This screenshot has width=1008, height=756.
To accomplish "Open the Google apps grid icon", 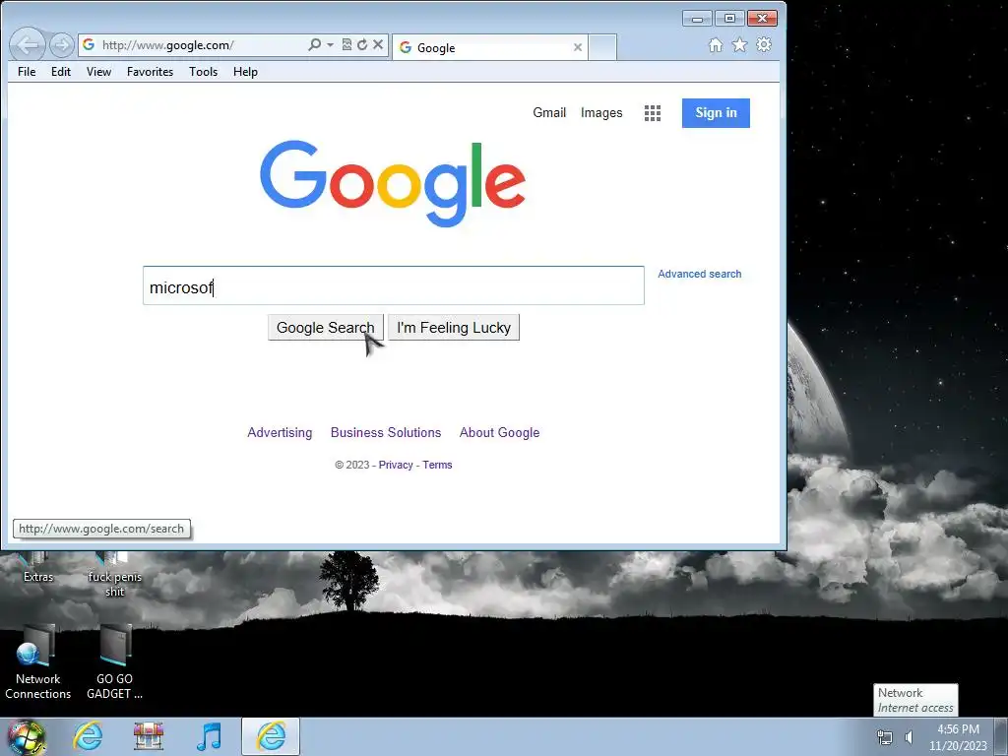I will (x=653, y=113).
